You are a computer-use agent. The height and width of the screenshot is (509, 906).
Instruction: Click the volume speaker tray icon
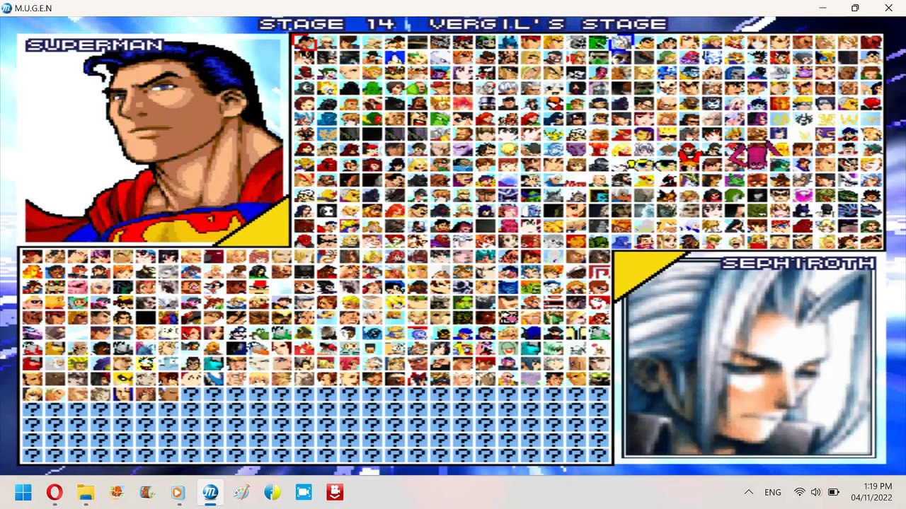coord(816,492)
